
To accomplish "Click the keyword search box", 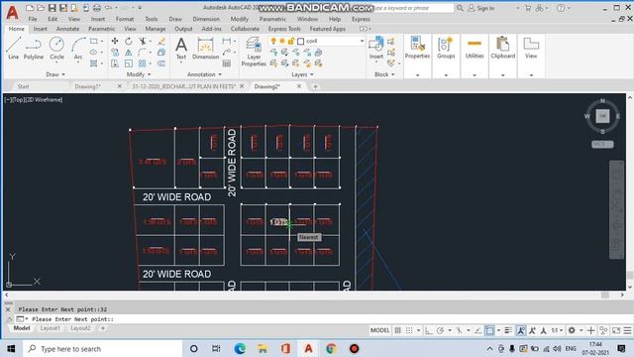I will 412,8.
